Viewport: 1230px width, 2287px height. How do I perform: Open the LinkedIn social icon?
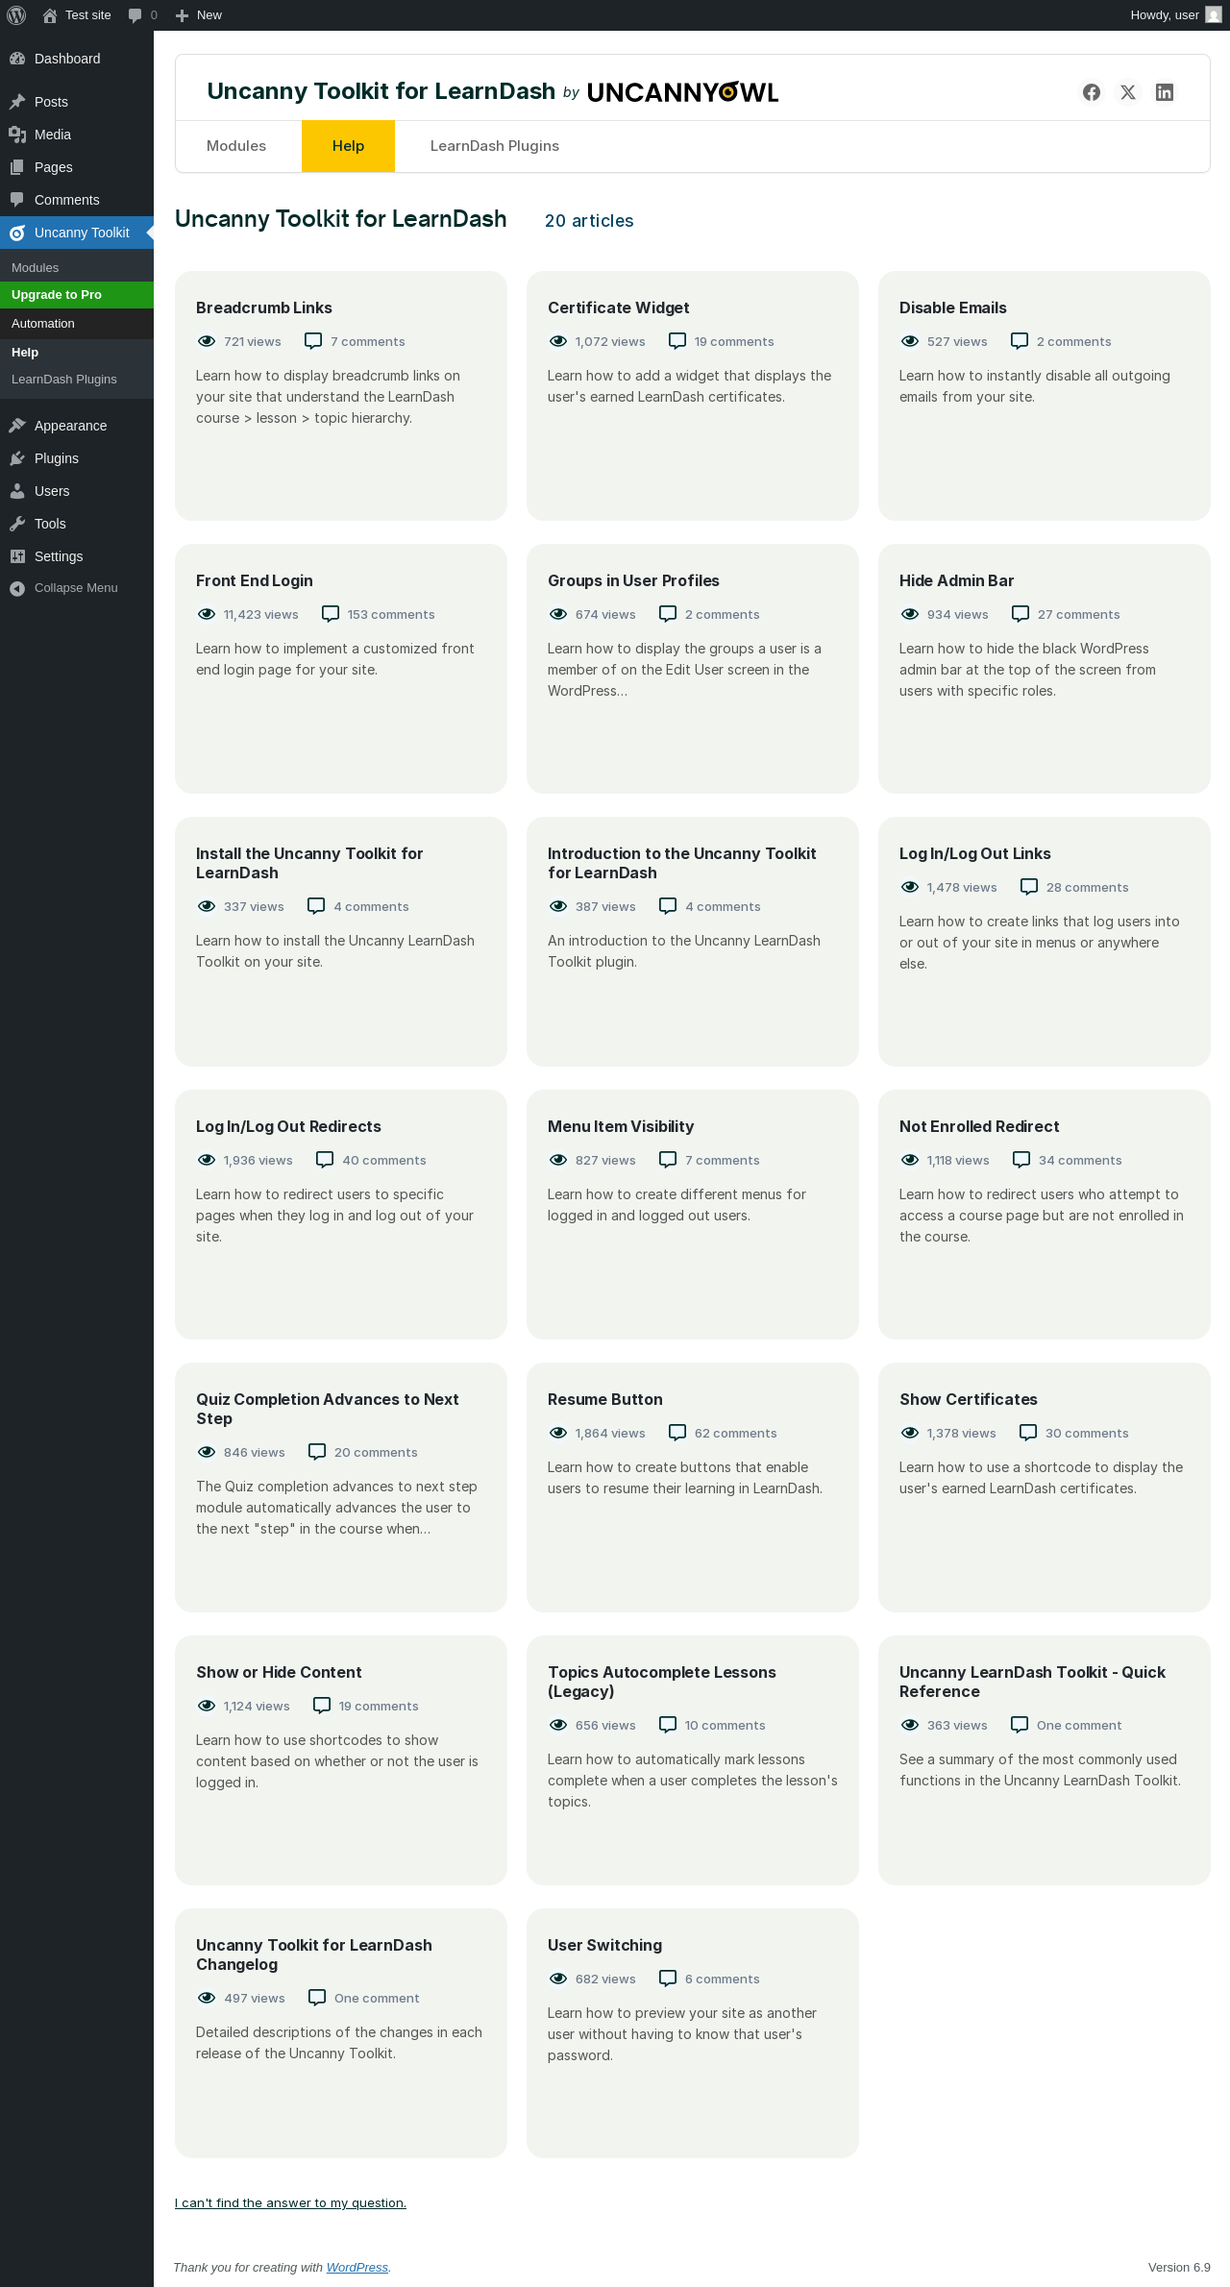click(x=1165, y=92)
